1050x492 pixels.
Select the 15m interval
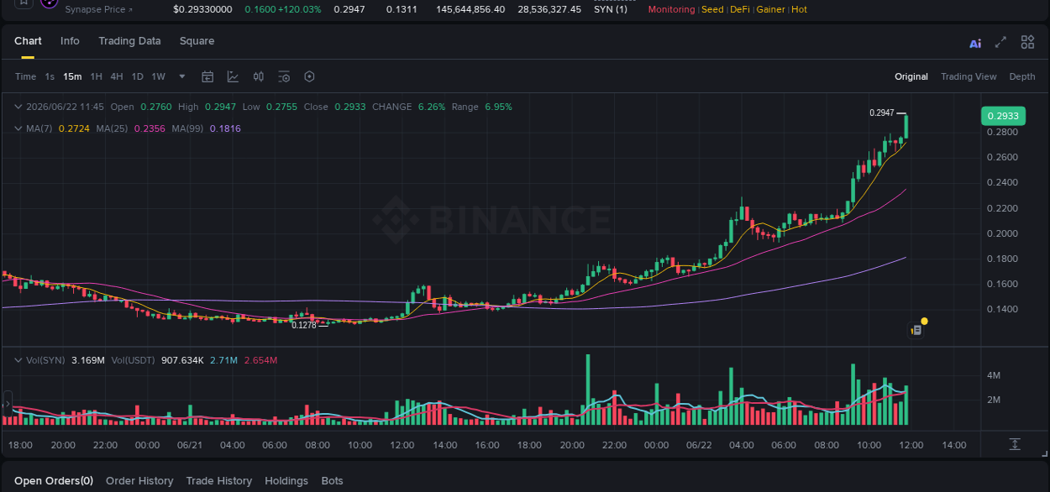click(x=72, y=76)
